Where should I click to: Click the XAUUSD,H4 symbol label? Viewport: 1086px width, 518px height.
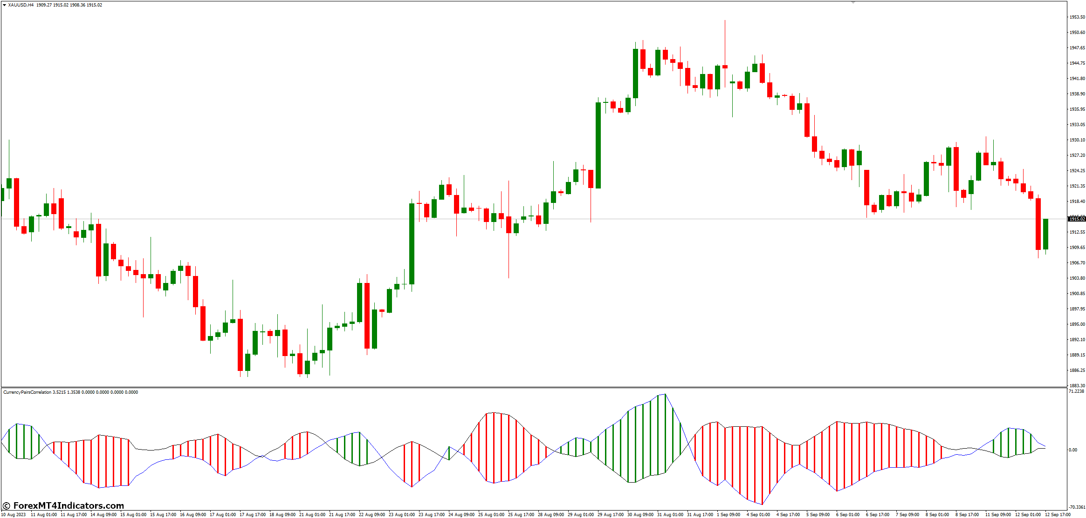tap(21, 5)
